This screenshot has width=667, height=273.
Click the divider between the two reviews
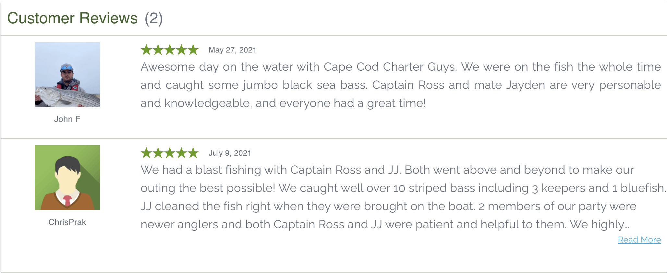[x=333, y=138]
